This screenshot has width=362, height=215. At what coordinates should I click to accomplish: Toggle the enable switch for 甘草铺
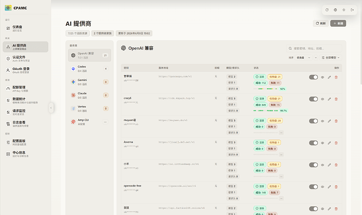tap(314, 77)
